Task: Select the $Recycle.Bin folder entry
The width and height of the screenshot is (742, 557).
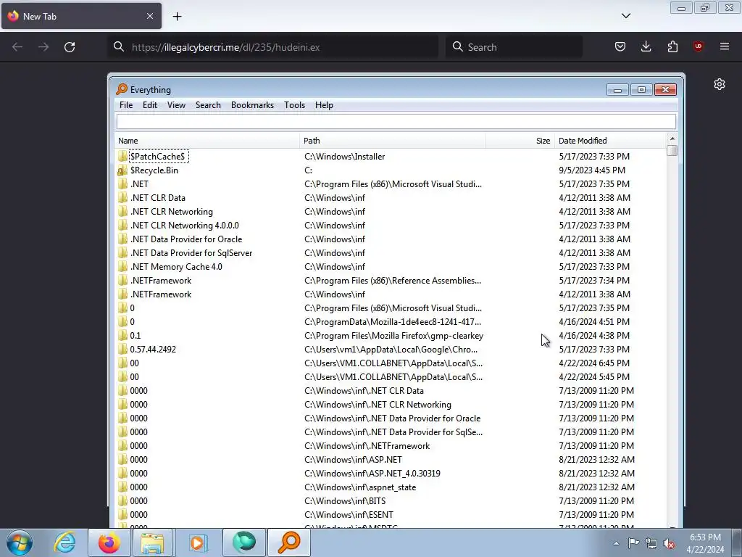Action: (154, 170)
